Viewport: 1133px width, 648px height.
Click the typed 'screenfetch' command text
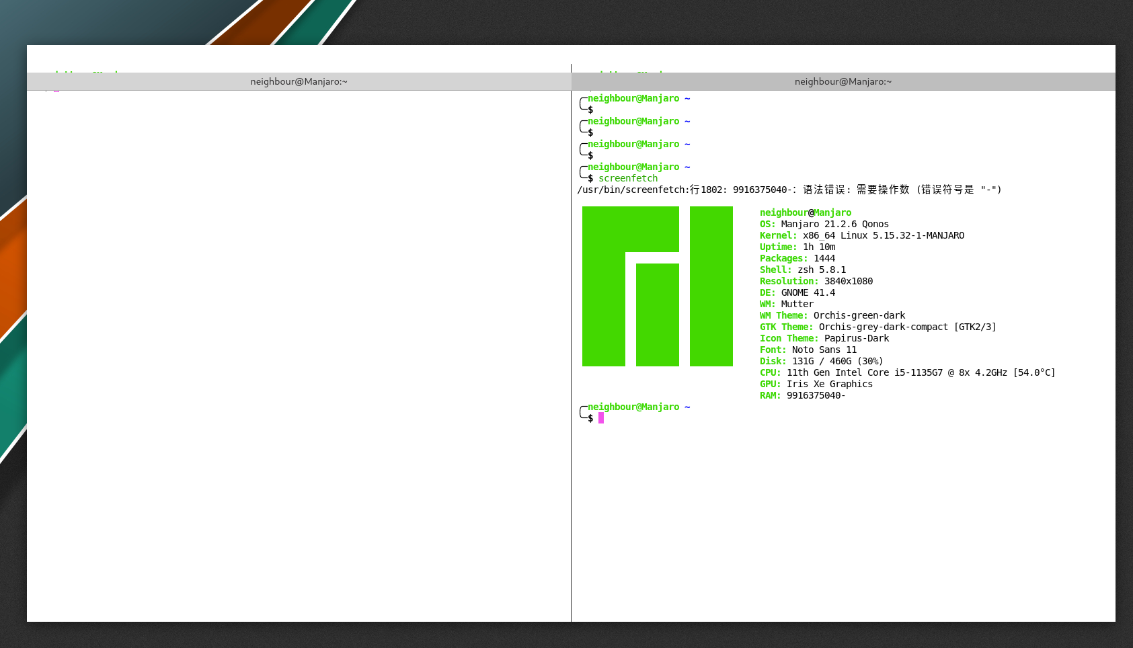[x=628, y=178]
